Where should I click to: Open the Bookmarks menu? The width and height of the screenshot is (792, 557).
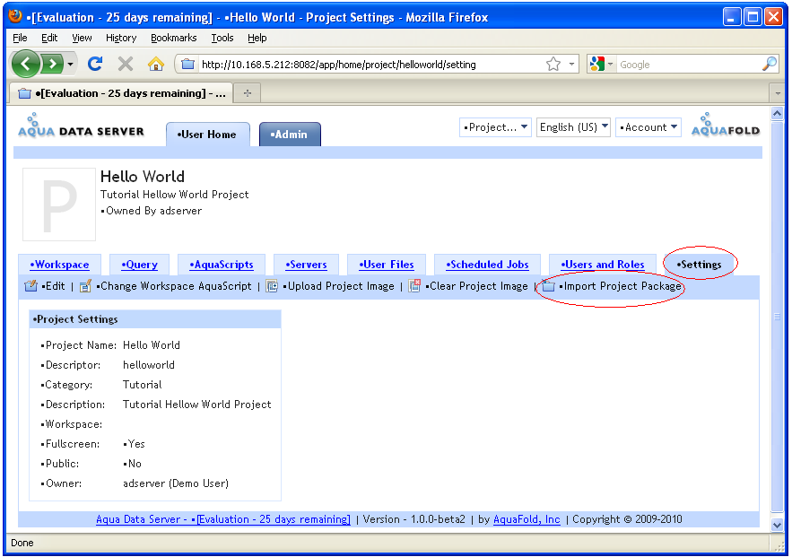click(x=174, y=38)
